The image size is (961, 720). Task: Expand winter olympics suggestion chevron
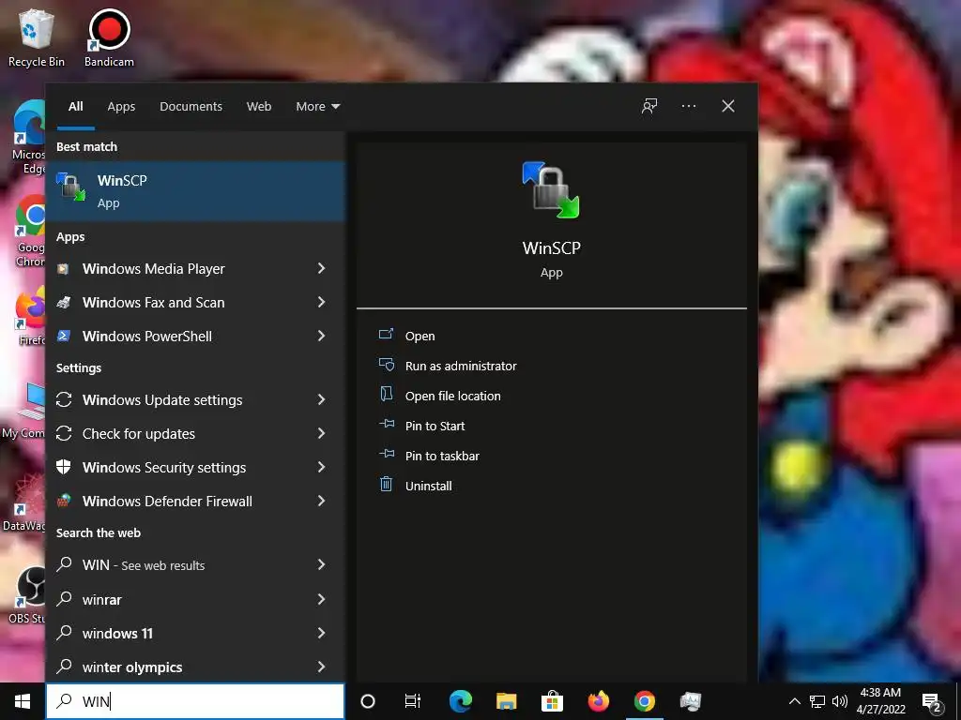[x=321, y=667]
